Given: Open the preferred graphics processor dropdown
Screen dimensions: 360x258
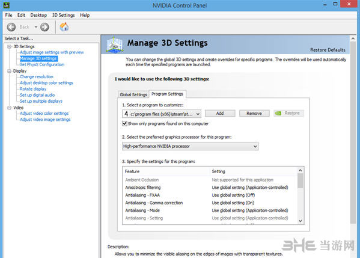Looking at the screenshot, I should (x=190, y=146).
